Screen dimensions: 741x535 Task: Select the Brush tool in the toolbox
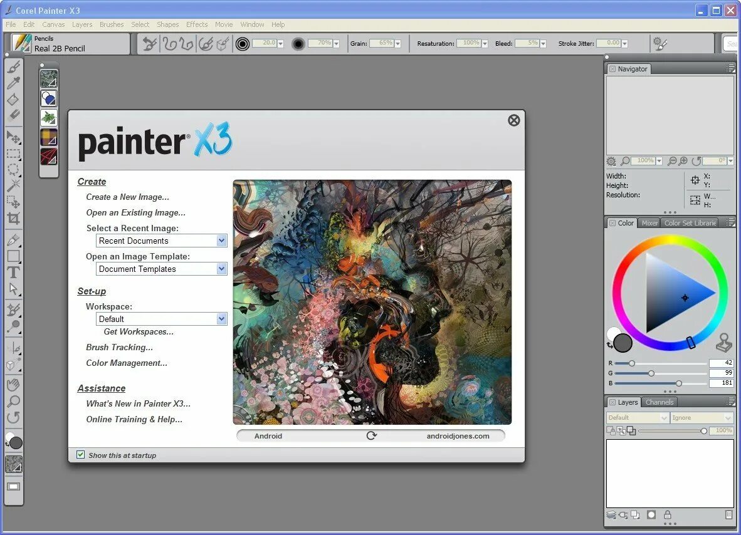click(13, 68)
